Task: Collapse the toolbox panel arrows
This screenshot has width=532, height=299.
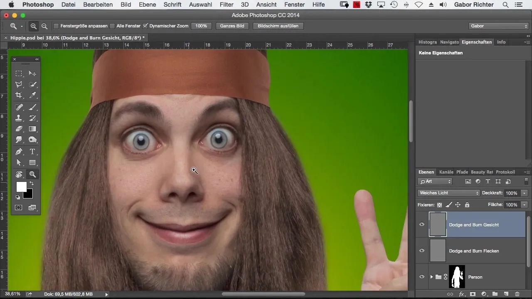Action: pyautogui.click(x=37, y=59)
